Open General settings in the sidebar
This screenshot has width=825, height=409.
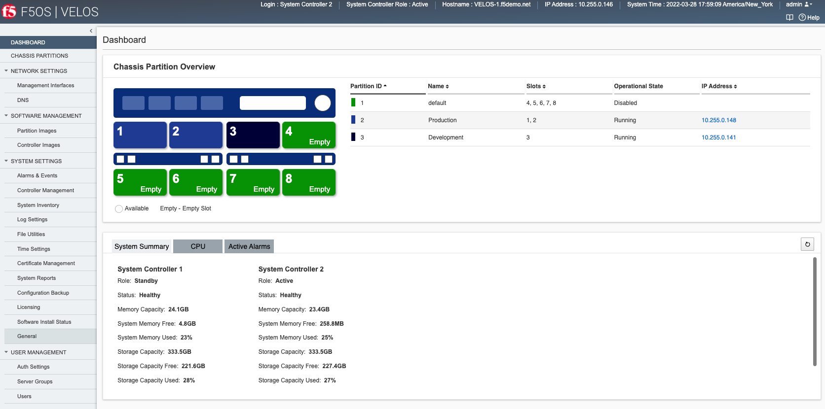pyautogui.click(x=50, y=336)
